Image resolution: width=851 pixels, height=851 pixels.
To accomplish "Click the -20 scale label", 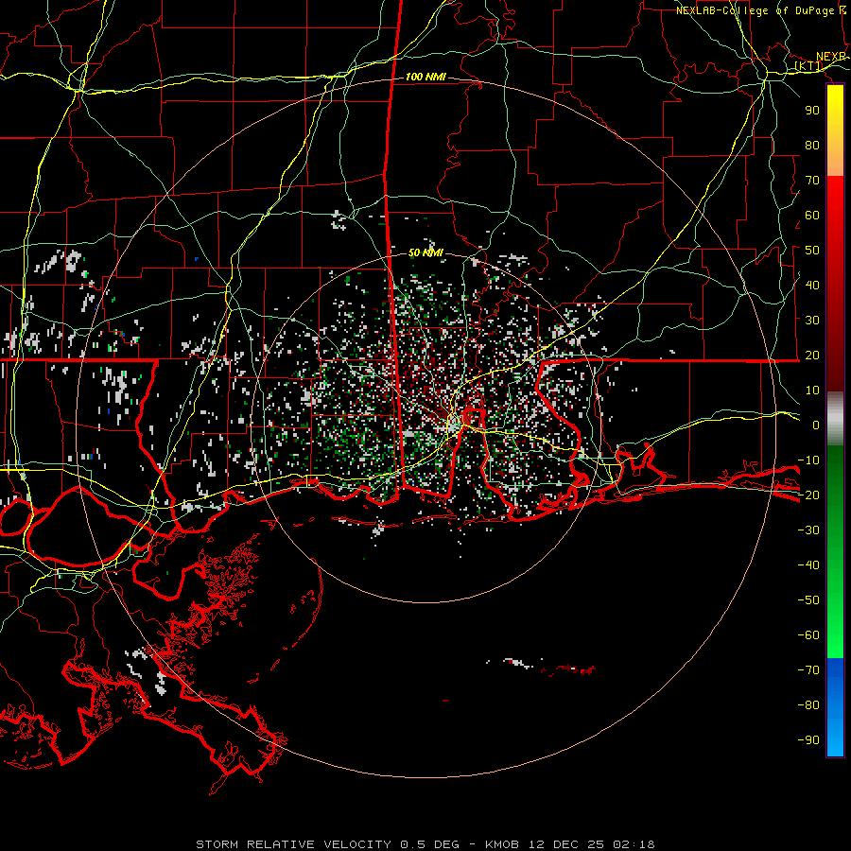I will [808, 495].
